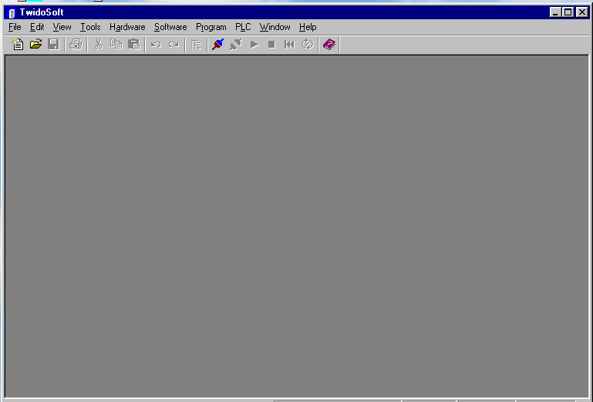Print using the printer icon
The height and width of the screenshot is (402, 593).
click(76, 45)
